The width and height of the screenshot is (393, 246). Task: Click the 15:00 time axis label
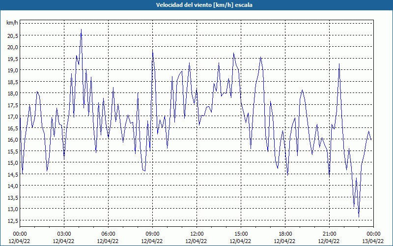tap(241, 234)
